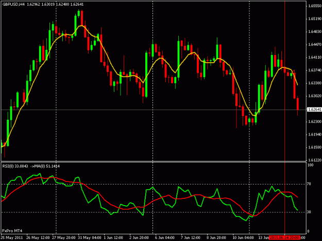The image size is (322, 241).
Task: Click the 1.65550 price axis label
Action: coord(315,6)
